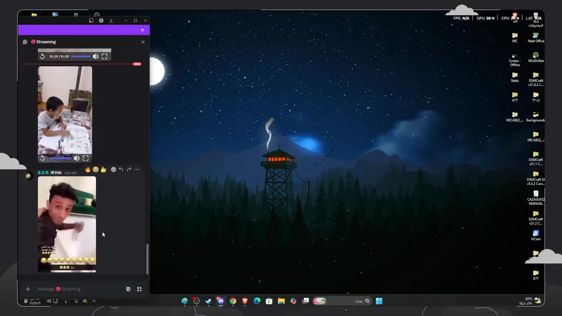Click the Discord taskbar icon
The image size is (562, 316).
coord(220,301)
